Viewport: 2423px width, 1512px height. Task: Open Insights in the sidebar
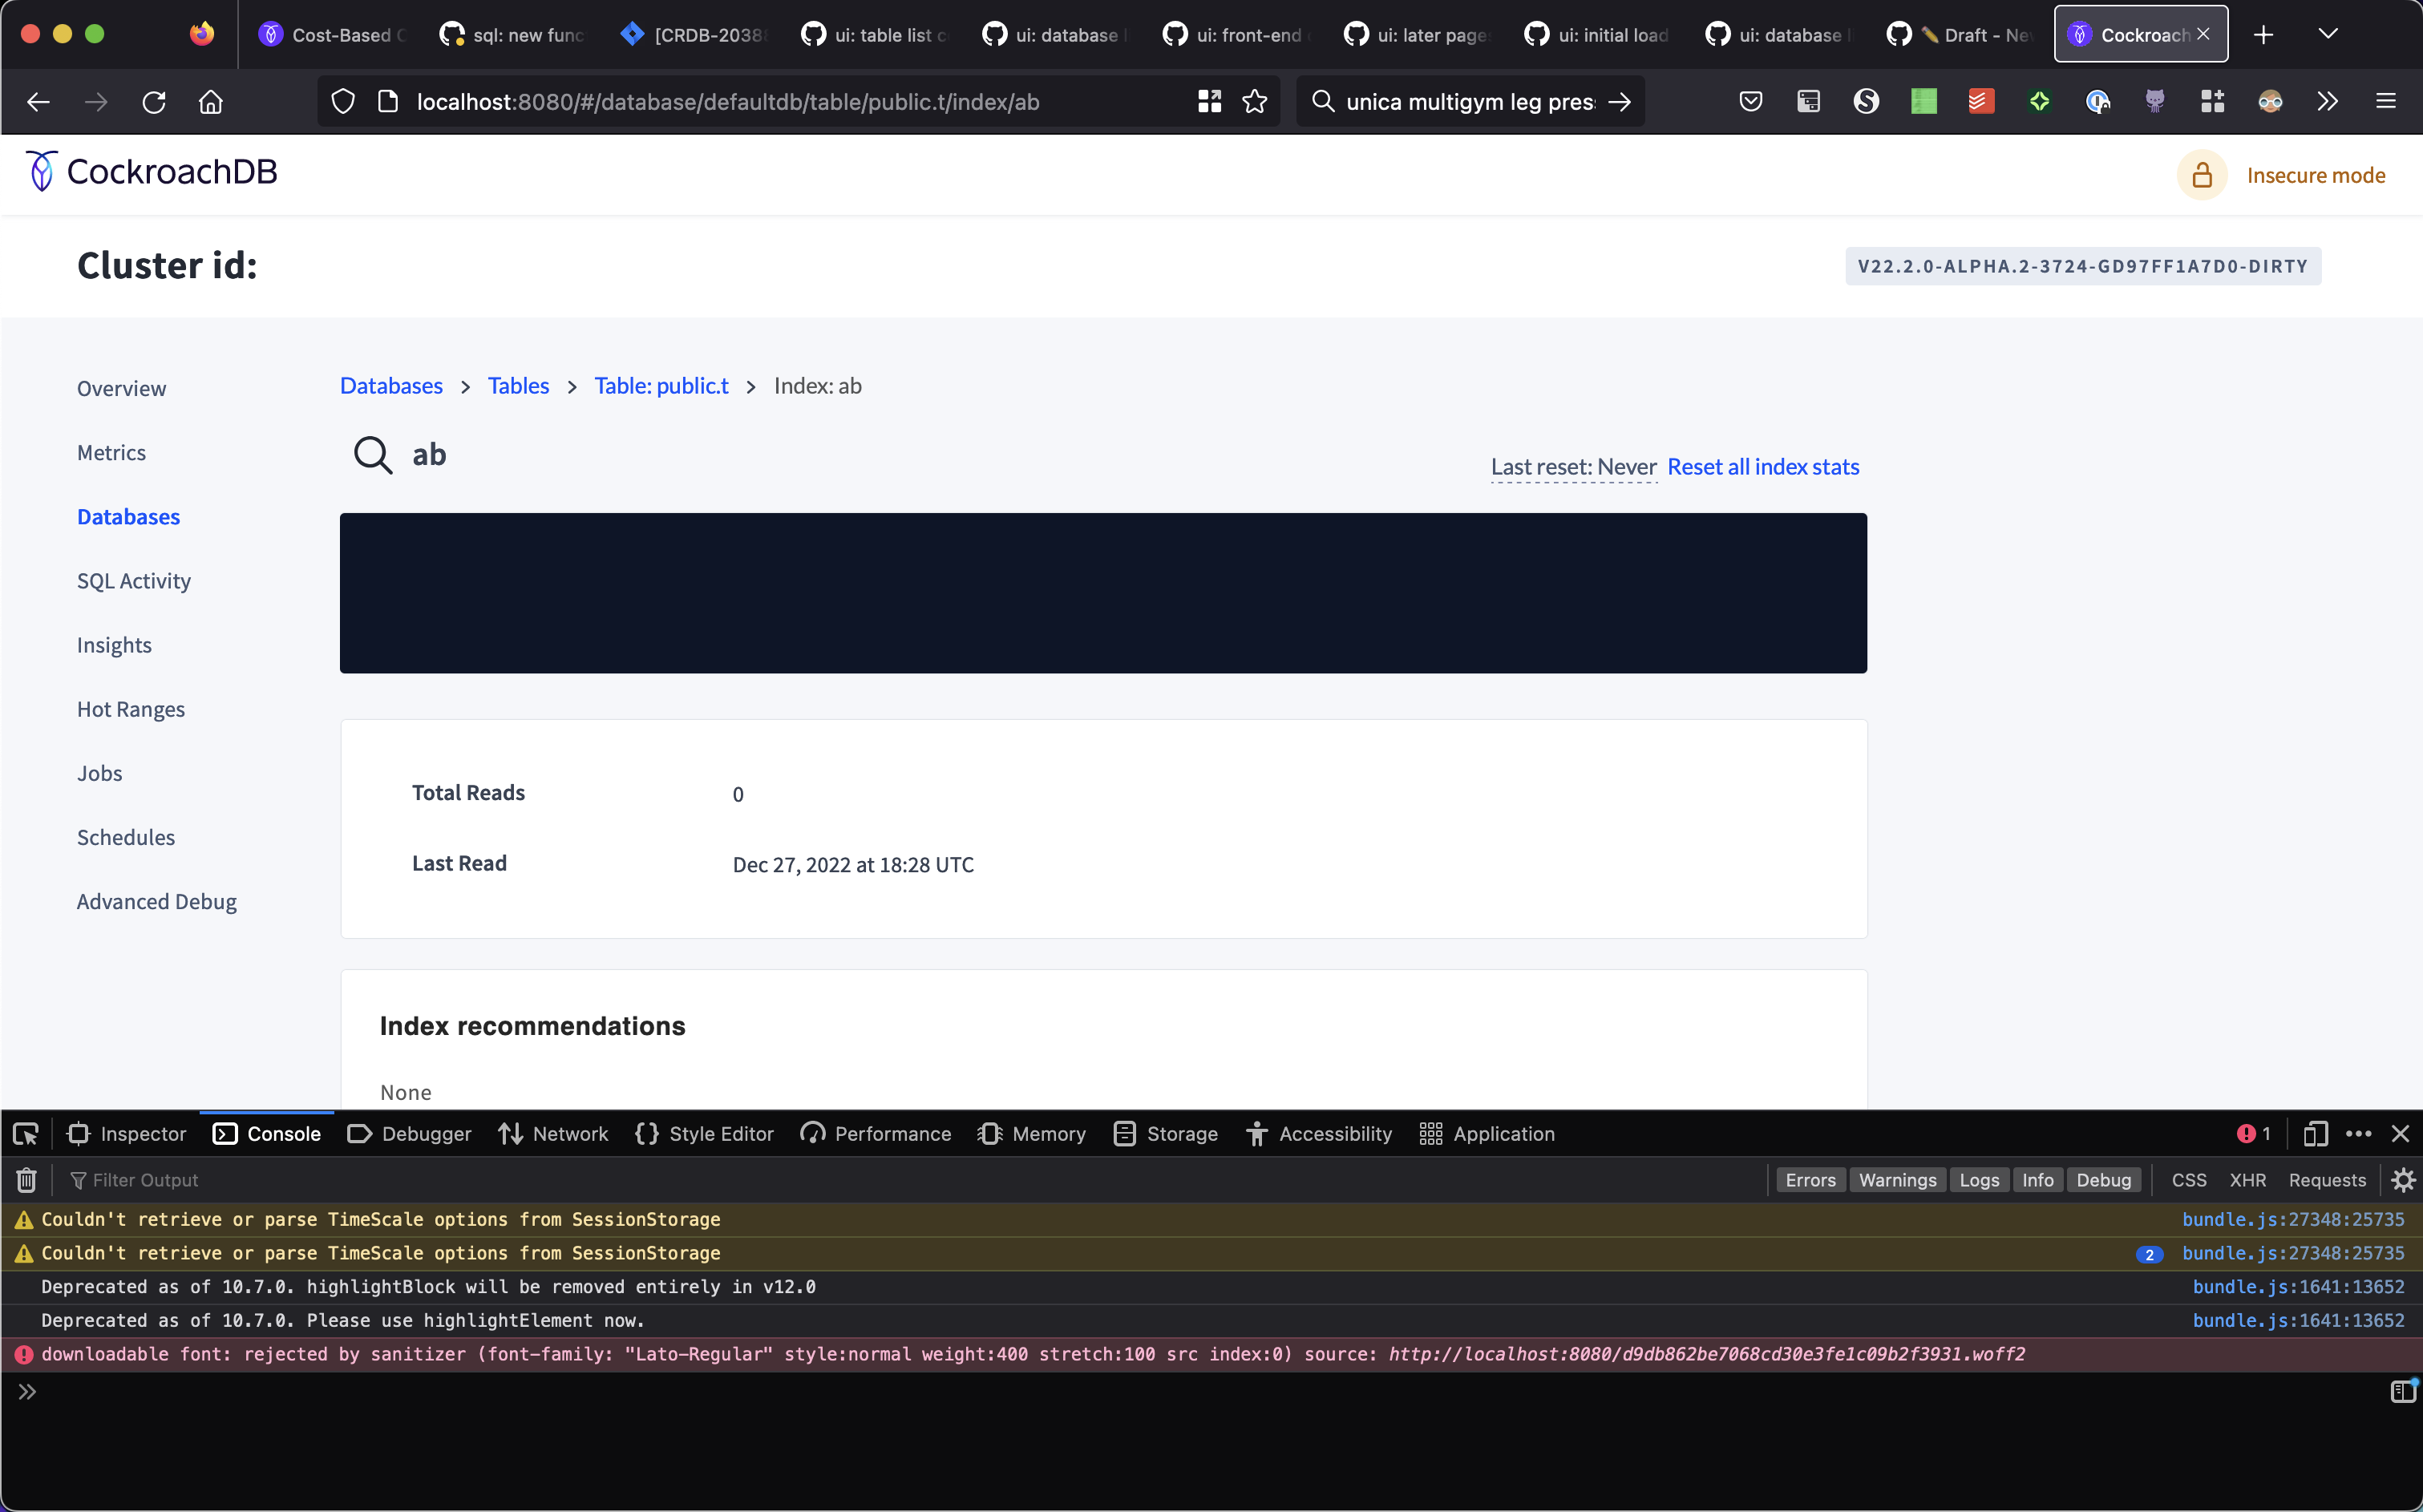(x=114, y=645)
